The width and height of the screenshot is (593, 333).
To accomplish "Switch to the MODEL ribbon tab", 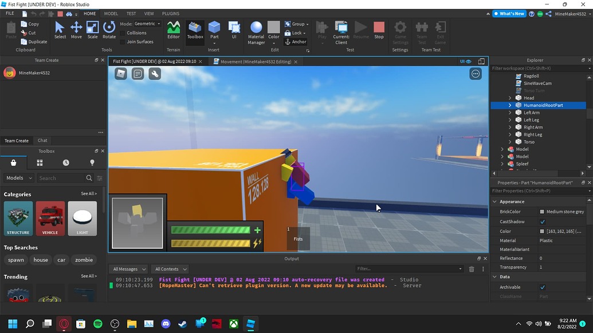I will coord(111,13).
